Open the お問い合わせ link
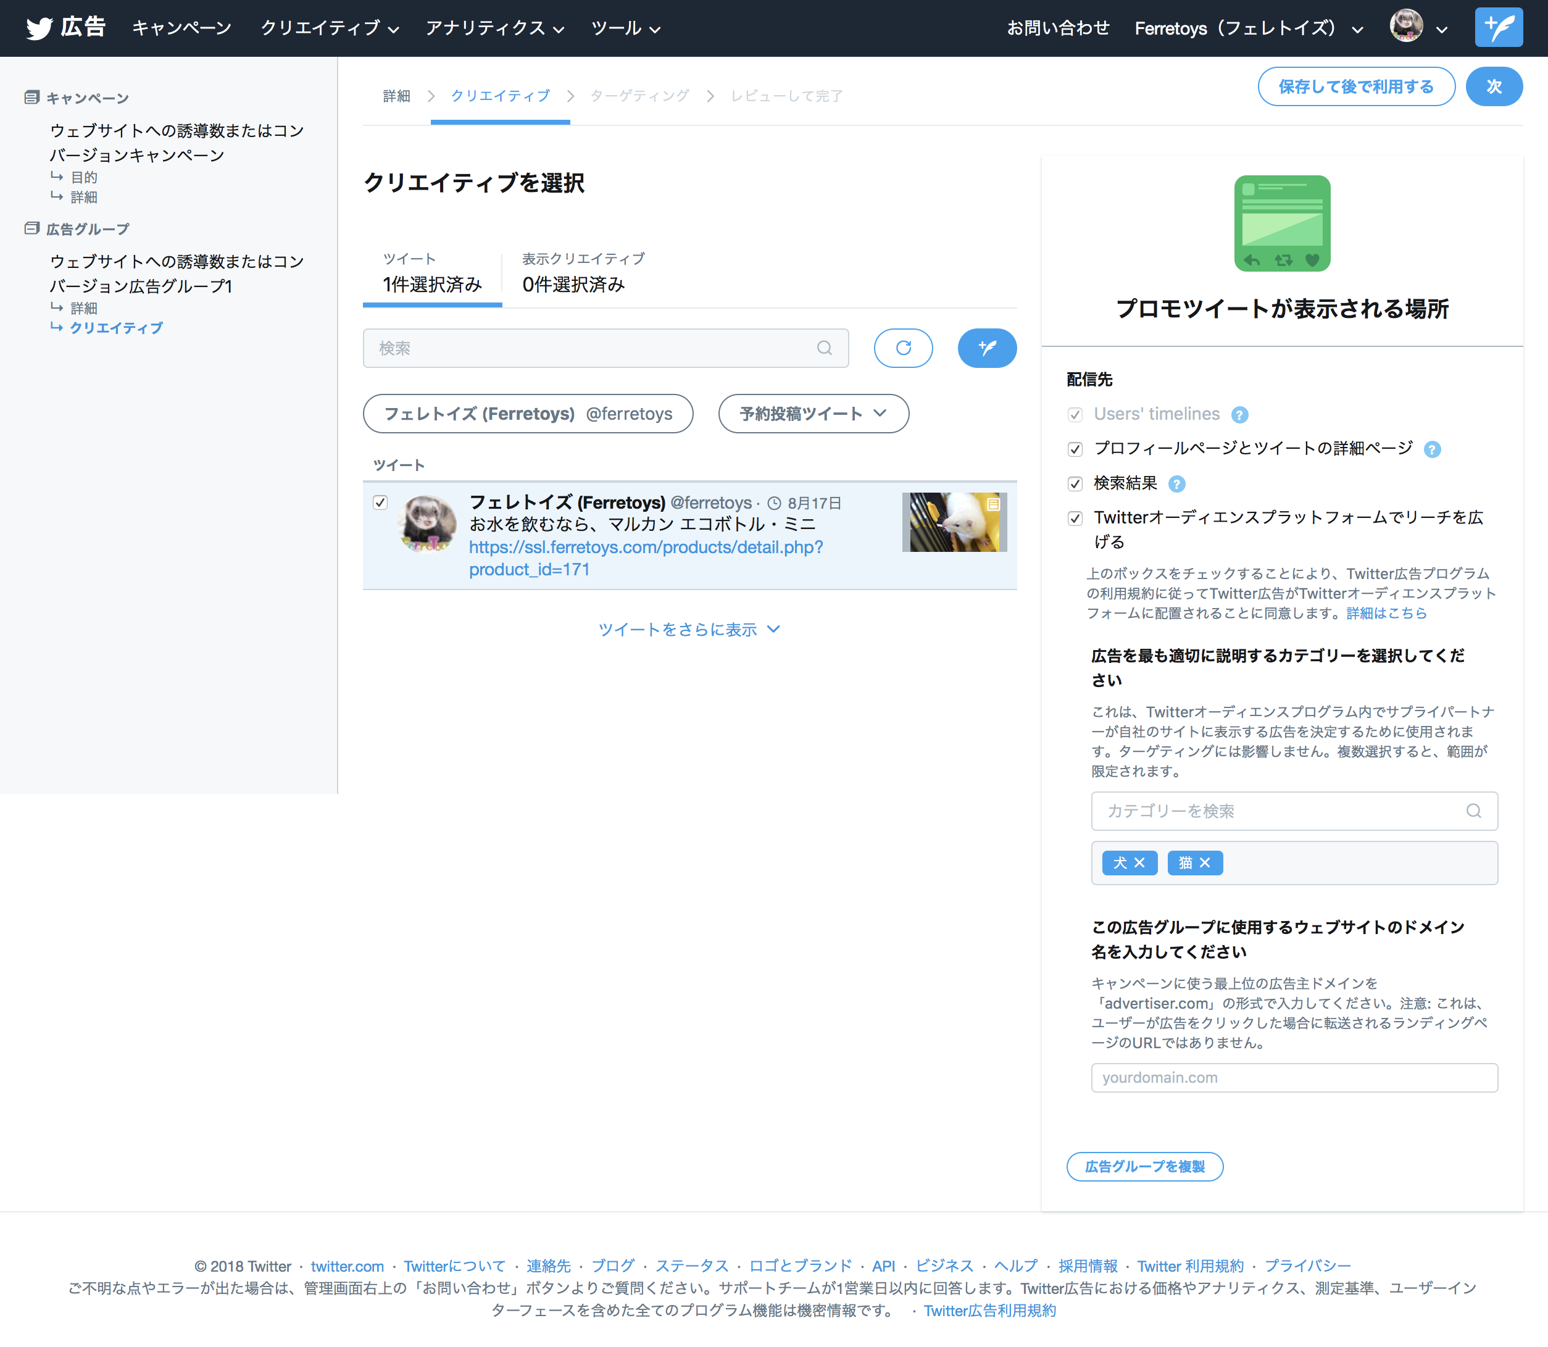This screenshot has width=1548, height=1347. point(1057,28)
